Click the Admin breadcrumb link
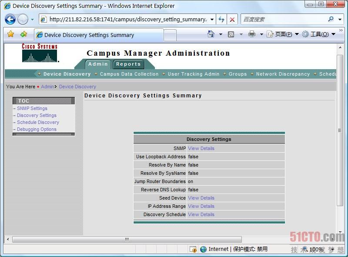The width and height of the screenshot is (348, 257). [47, 87]
